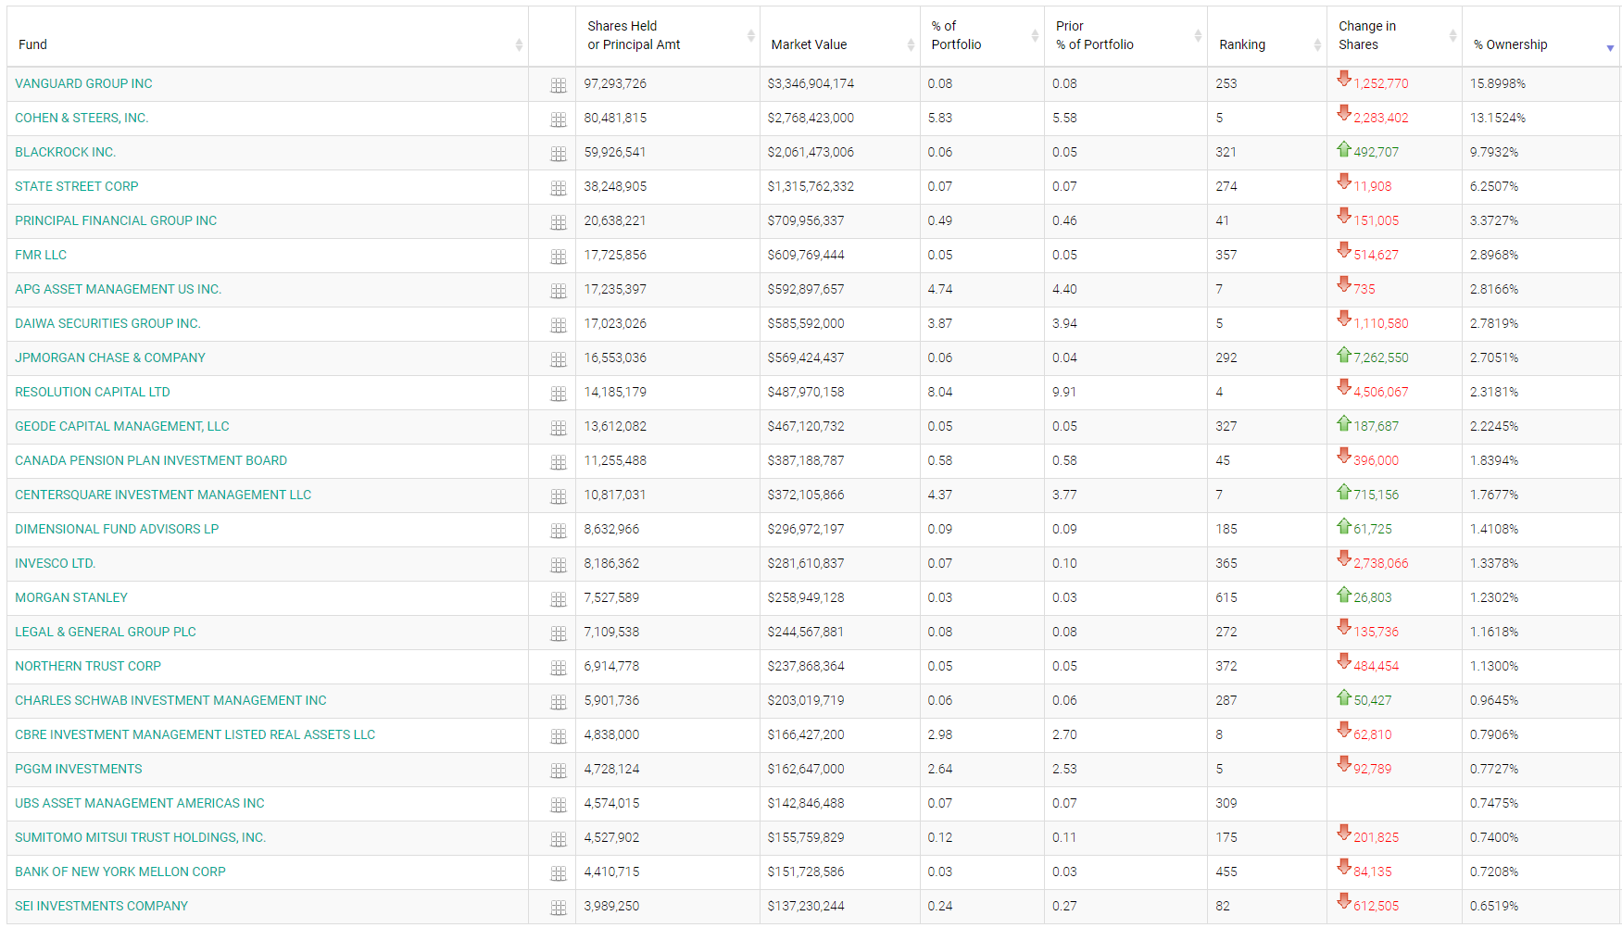Click grid icon in Canada Pension Plan row

(558, 462)
